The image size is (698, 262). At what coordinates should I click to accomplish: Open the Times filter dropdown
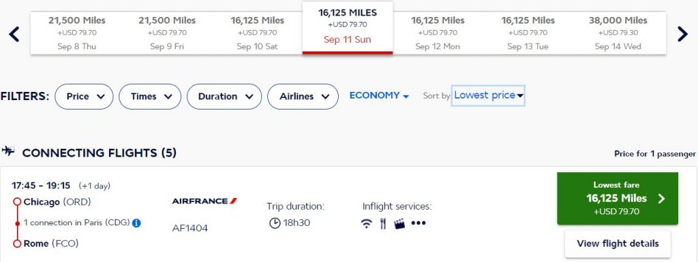click(x=150, y=97)
